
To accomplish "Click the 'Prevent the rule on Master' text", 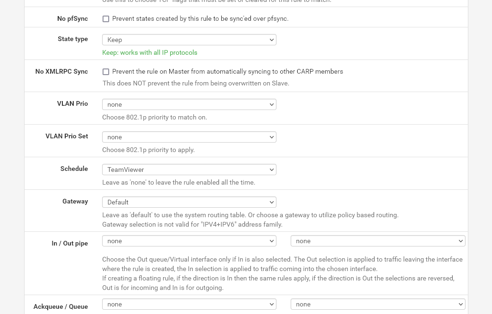I will (x=227, y=72).
